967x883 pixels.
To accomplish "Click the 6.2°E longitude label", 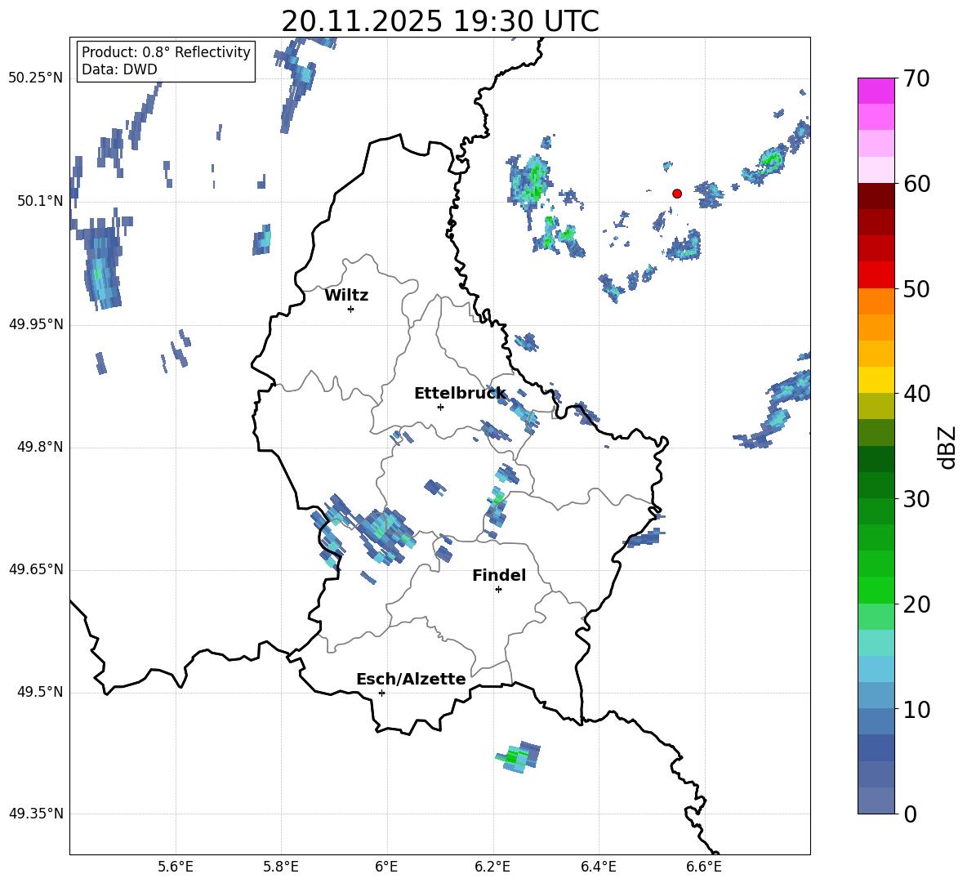I will pyautogui.click(x=492, y=867).
